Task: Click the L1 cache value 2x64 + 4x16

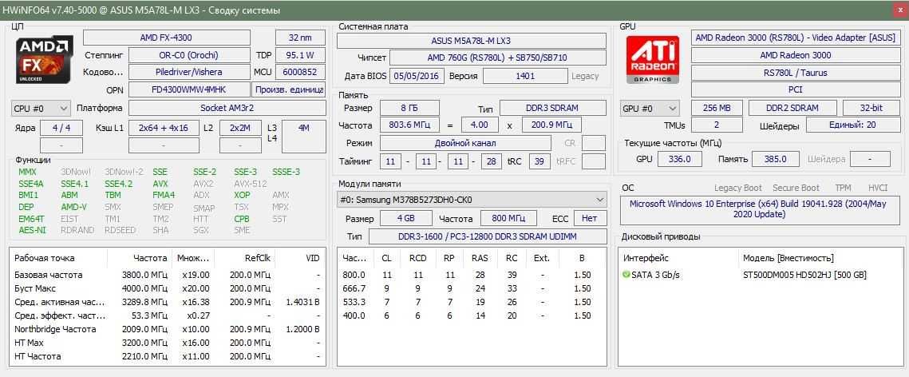Action: point(163,128)
